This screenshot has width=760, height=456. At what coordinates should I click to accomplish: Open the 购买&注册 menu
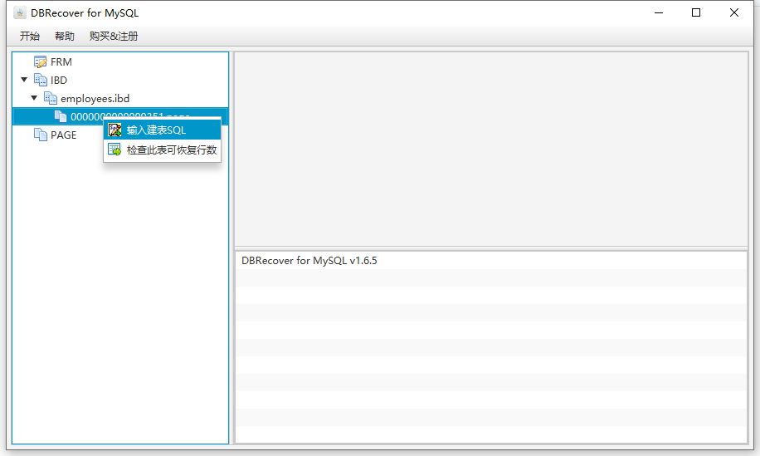coord(114,36)
